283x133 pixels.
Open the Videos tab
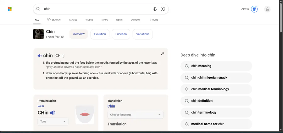[x=89, y=20]
